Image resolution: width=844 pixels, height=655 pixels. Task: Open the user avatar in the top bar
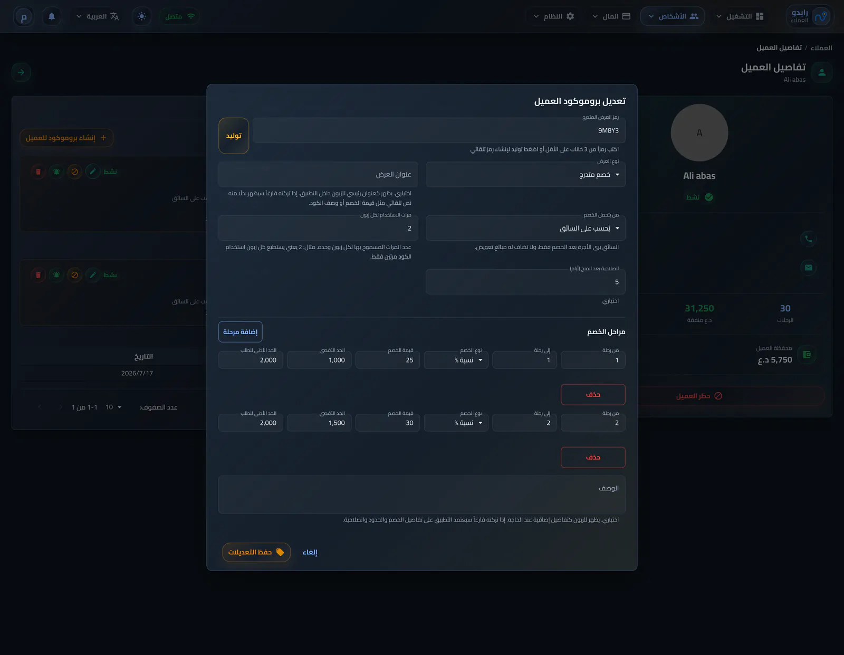(x=24, y=16)
